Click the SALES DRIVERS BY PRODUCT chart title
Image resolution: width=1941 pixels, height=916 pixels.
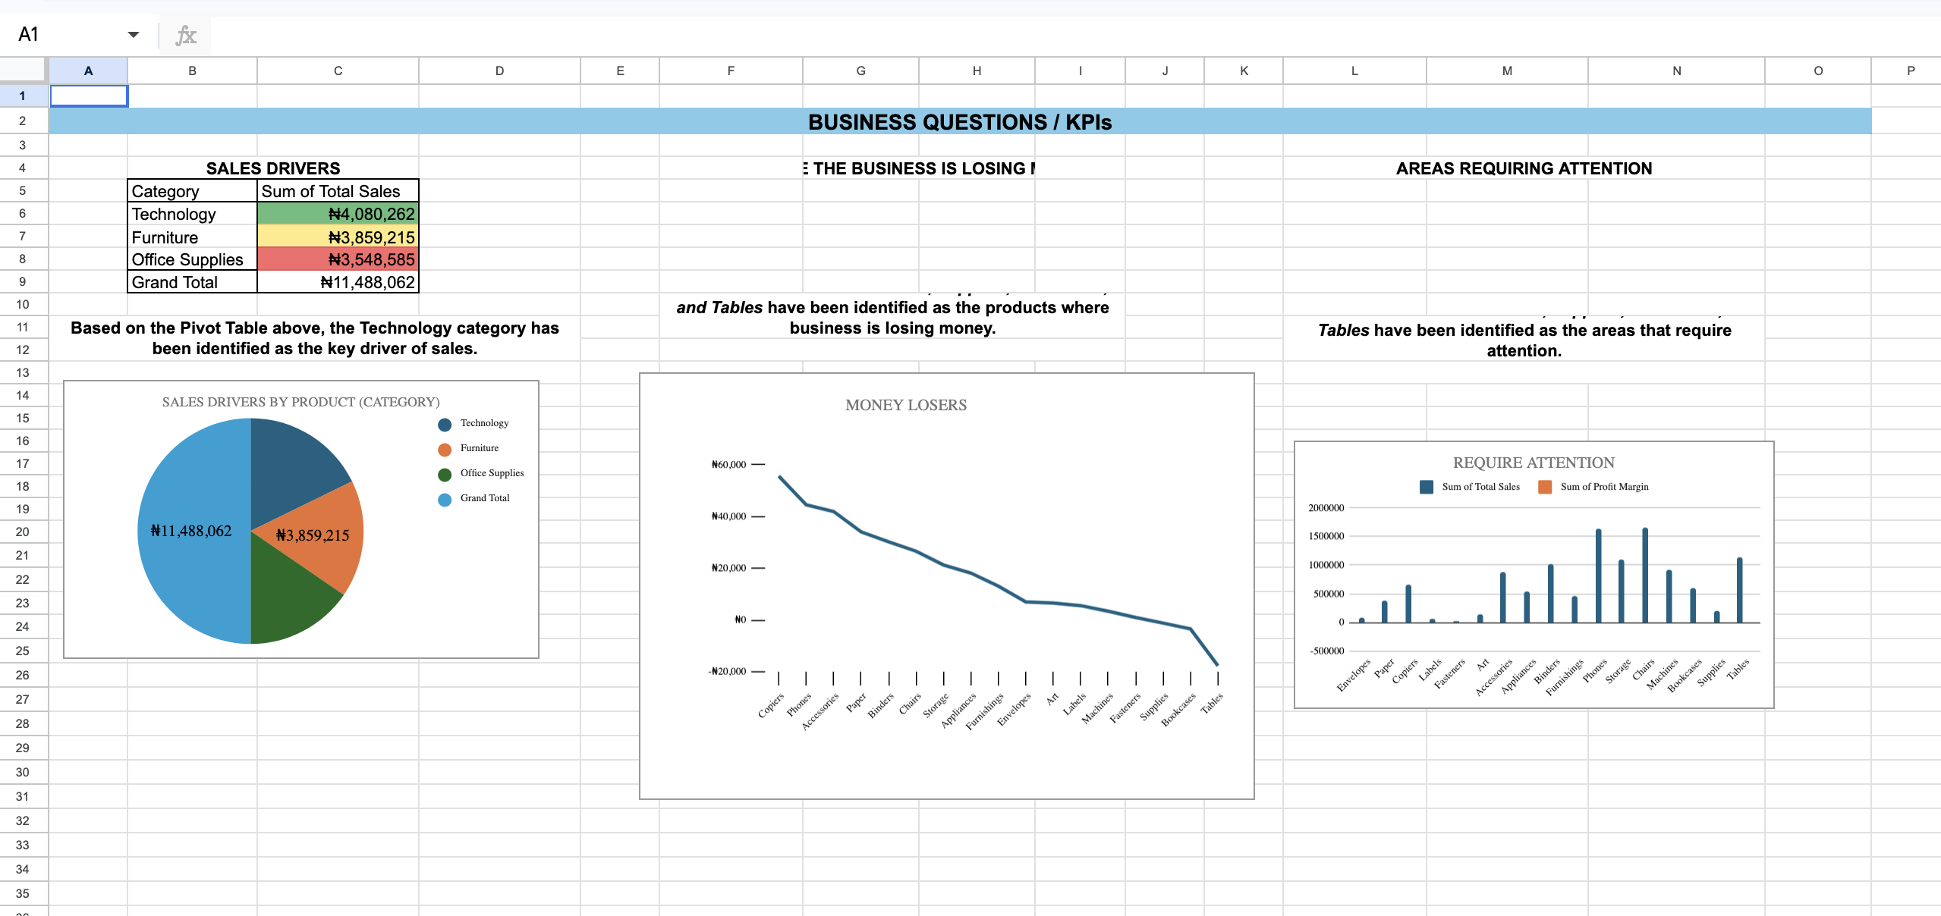coord(300,402)
